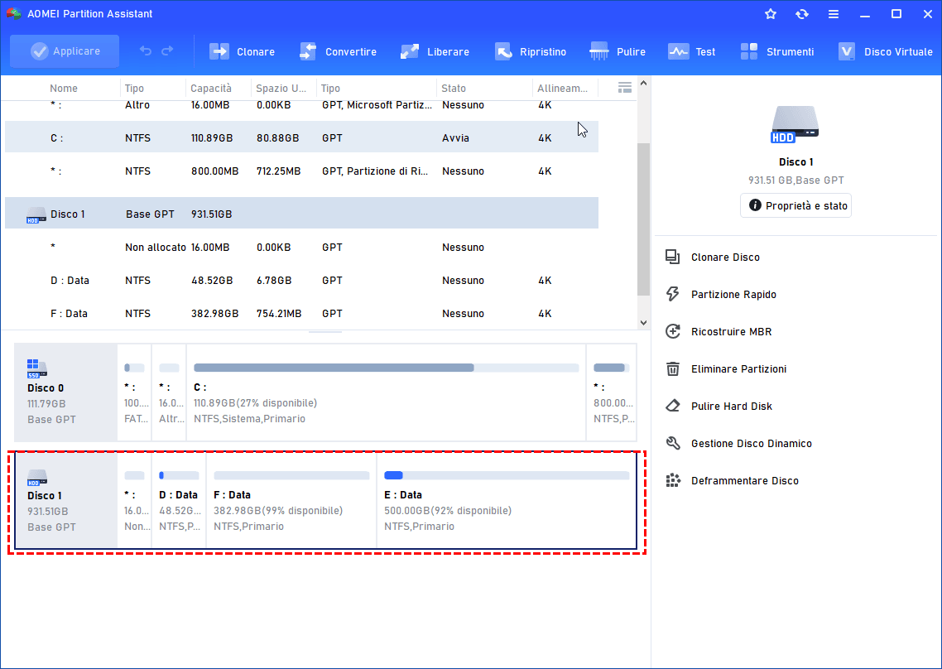
Task: Click the panel splitter handle below partition list
Action: point(325,332)
